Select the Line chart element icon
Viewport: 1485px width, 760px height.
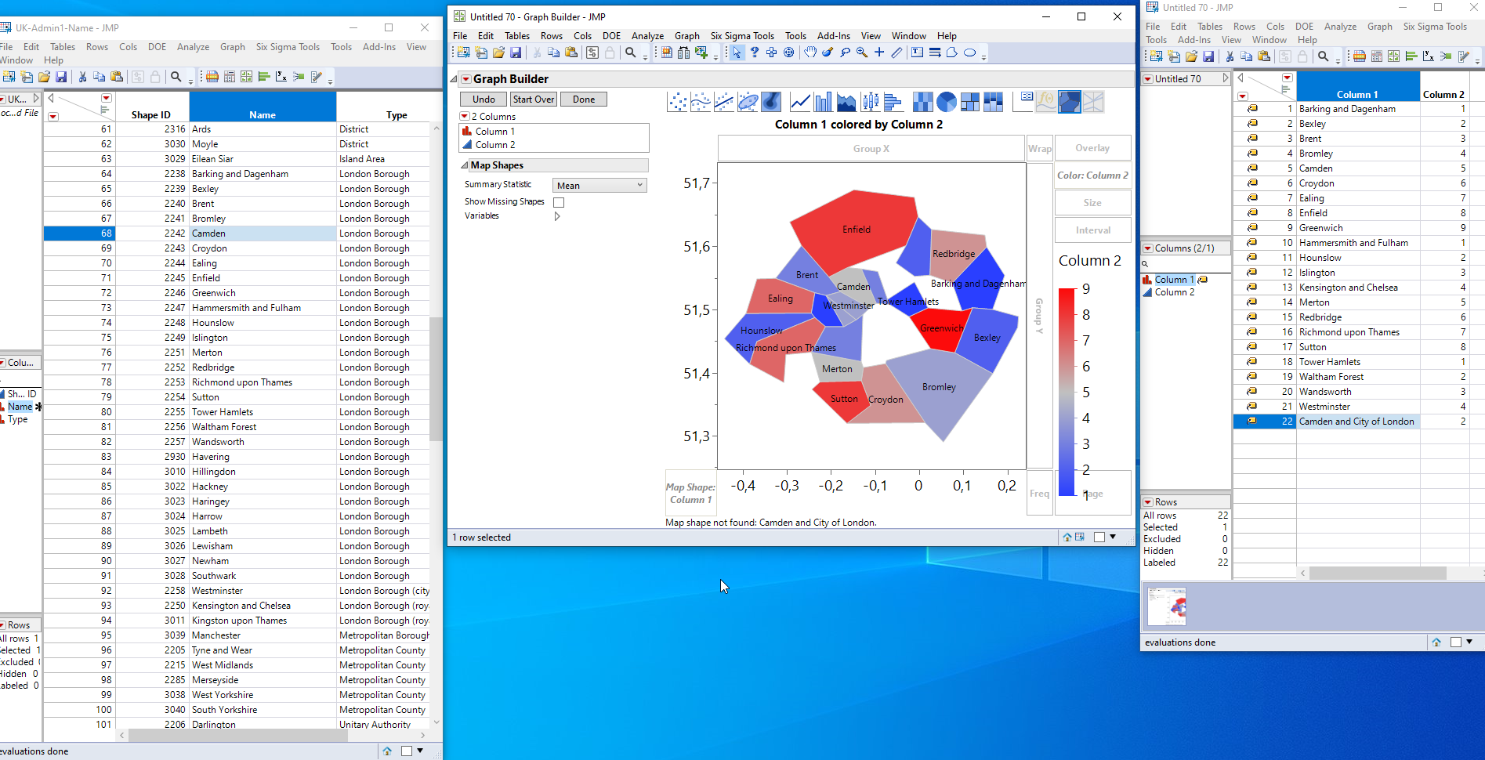click(800, 102)
